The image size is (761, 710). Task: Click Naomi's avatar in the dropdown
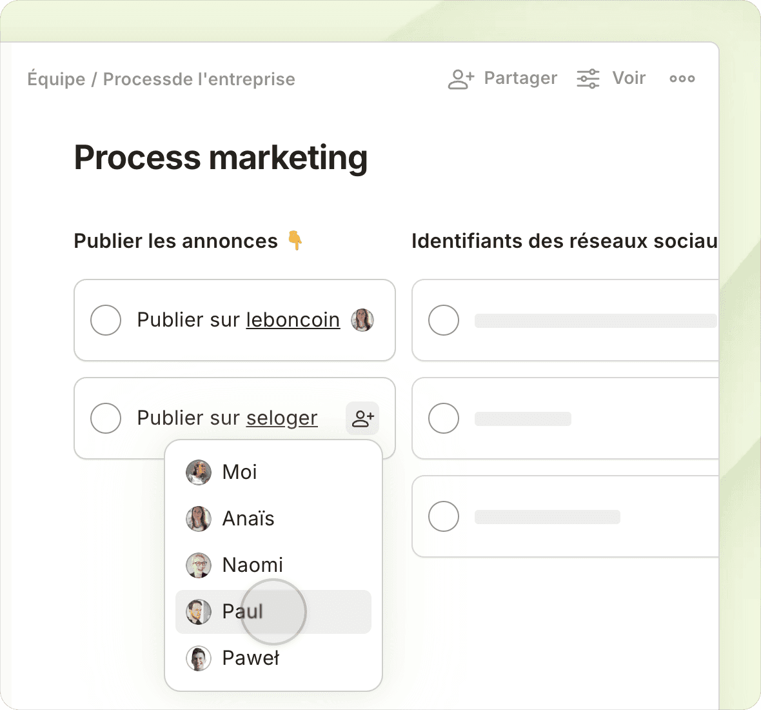coord(199,565)
